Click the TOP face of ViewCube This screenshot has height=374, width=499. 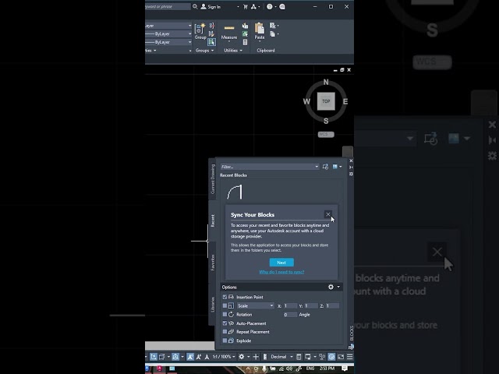326,101
